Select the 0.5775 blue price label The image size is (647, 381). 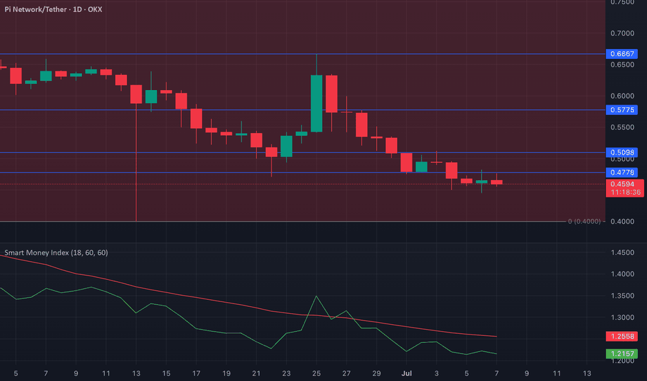click(622, 110)
